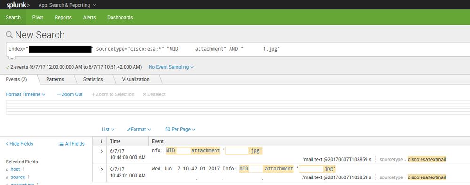Image resolution: width=470 pixels, height=185 pixels.
Task: Click the Zoom Out timeline button
Action: [x=70, y=94]
